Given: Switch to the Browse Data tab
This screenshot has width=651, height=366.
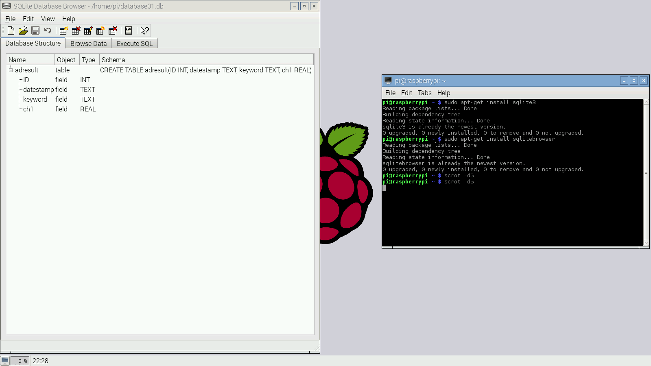Looking at the screenshot, I should click(x=88, y=43).
